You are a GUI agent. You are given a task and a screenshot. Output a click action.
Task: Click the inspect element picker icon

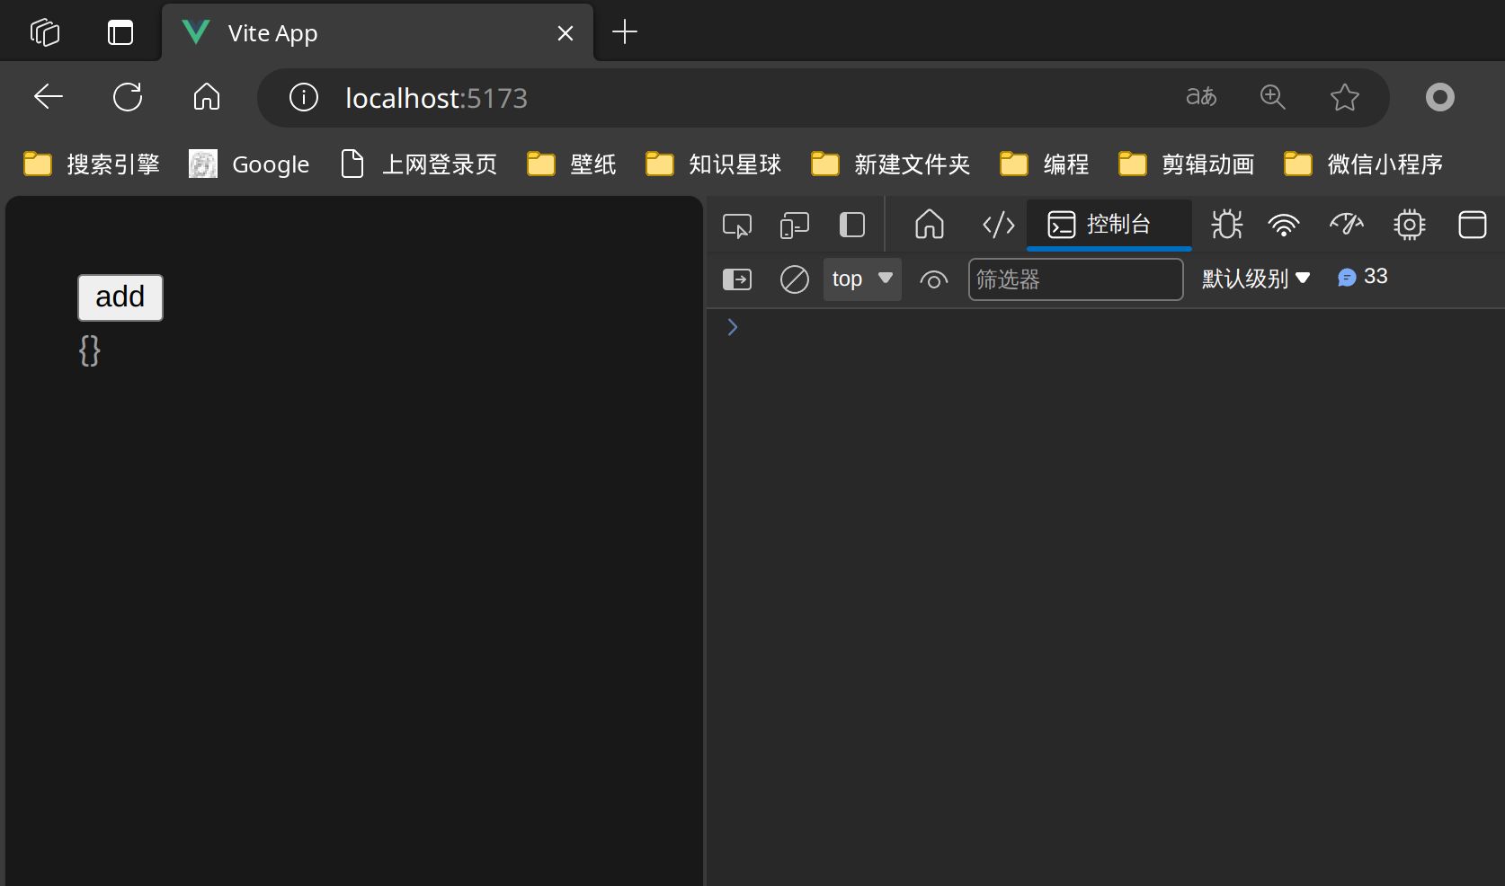coord(737,225)
